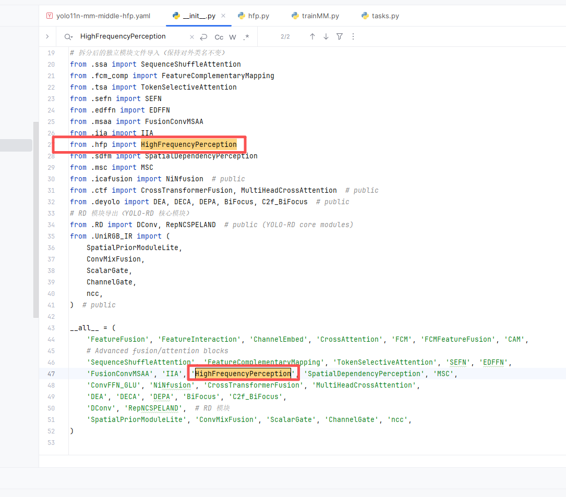Click .UniRGB_IR module on line 35
566x497 pixels.
112,236
